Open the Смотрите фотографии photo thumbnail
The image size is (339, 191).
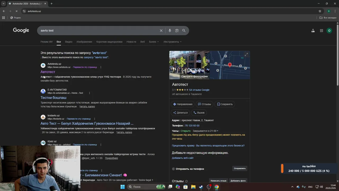point(189,65)
